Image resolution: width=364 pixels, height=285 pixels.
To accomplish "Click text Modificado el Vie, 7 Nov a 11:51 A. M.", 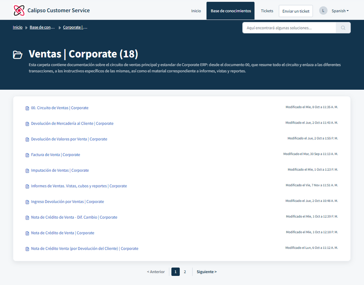I will coord(312,185).
